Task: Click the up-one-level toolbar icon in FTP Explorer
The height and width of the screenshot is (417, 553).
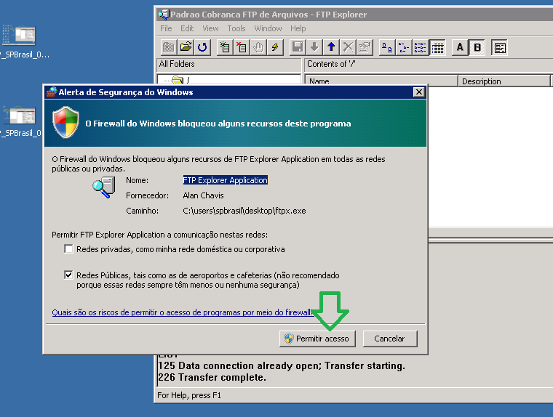Action: (x=169, y=47)
